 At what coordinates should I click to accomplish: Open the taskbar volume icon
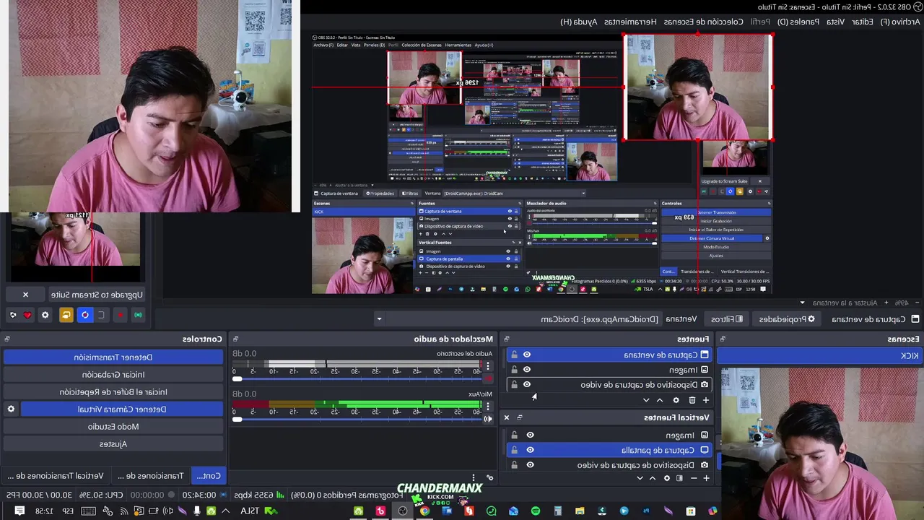coord(168,511)
